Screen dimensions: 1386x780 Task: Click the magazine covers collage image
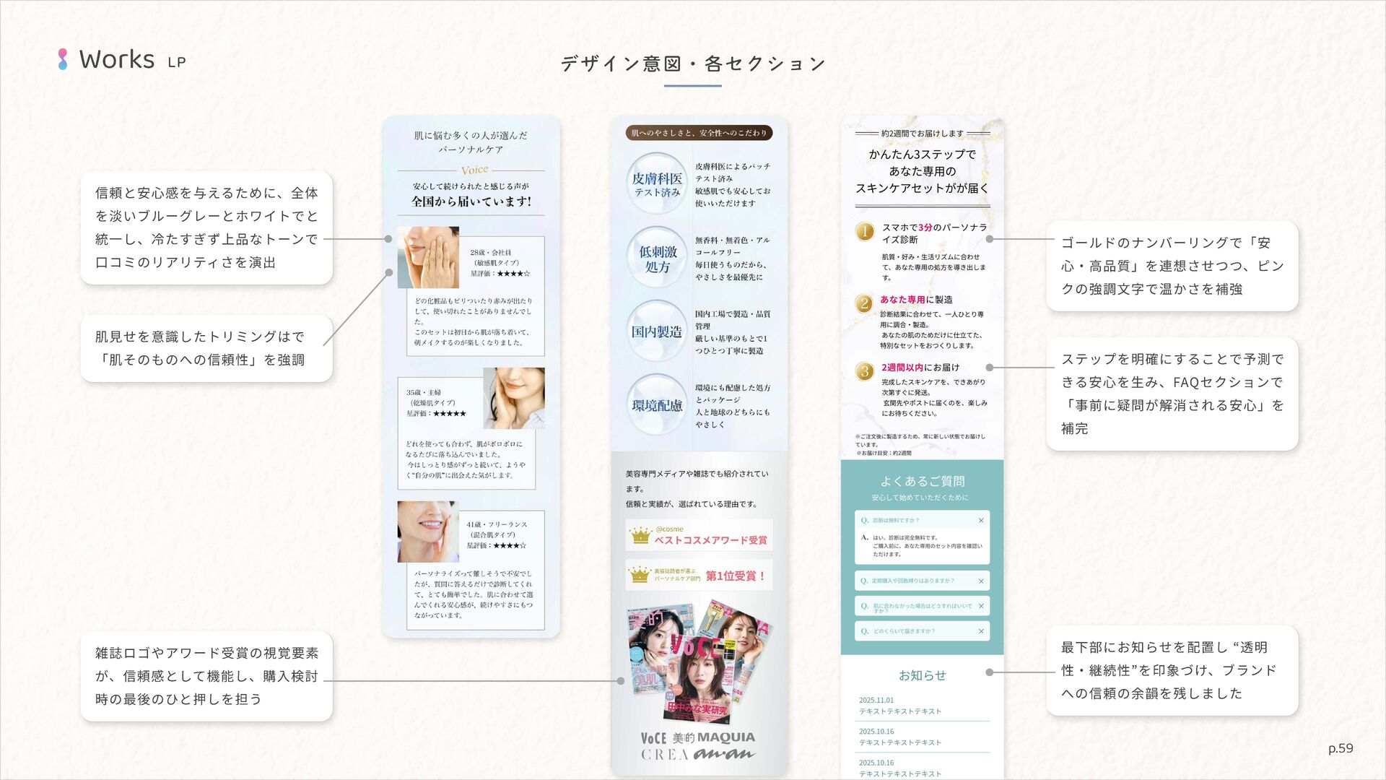point(699,662)
